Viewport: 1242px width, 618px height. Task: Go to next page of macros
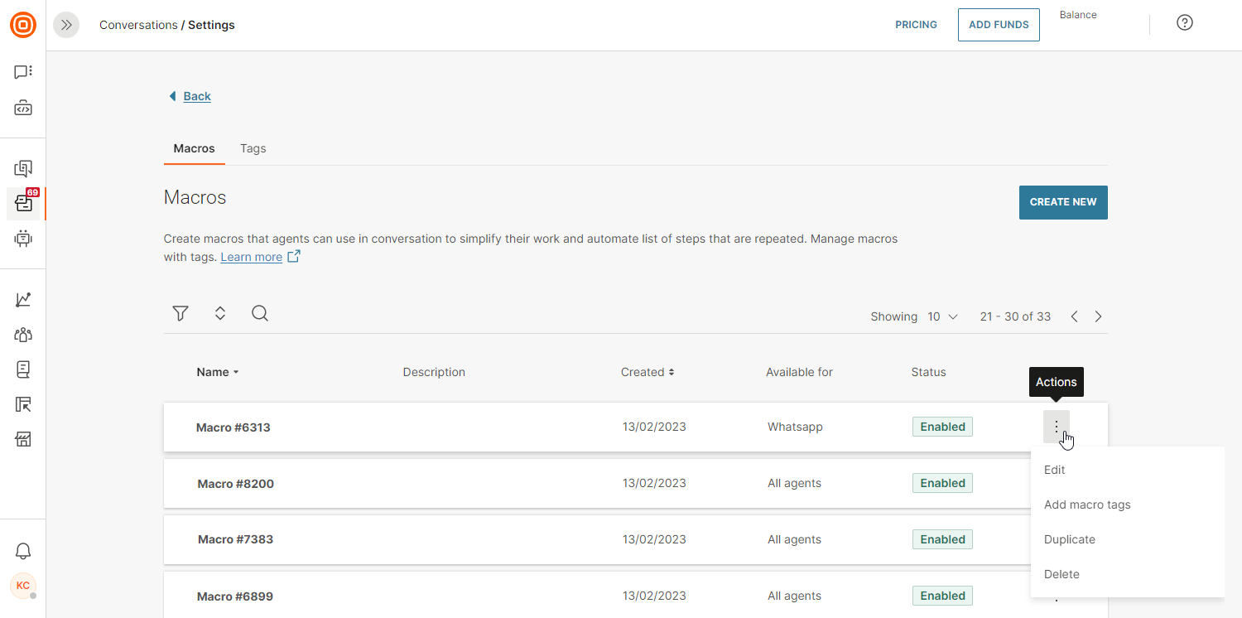click(x=1098, y=316)
